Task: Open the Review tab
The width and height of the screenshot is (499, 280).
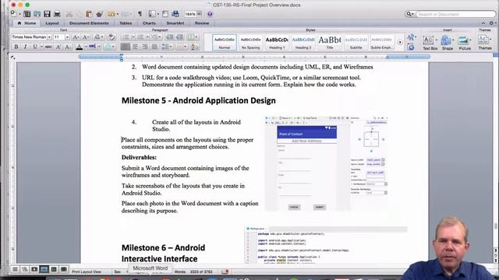Action: pos(202,23)
